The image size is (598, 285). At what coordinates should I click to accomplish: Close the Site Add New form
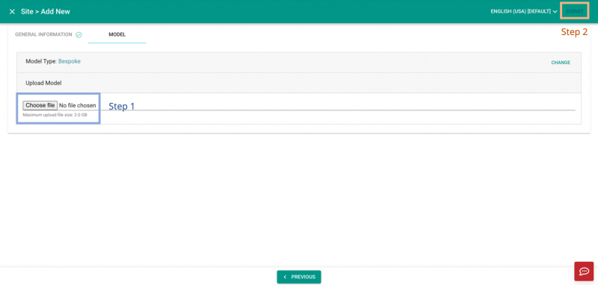click(x=12, y=11)
